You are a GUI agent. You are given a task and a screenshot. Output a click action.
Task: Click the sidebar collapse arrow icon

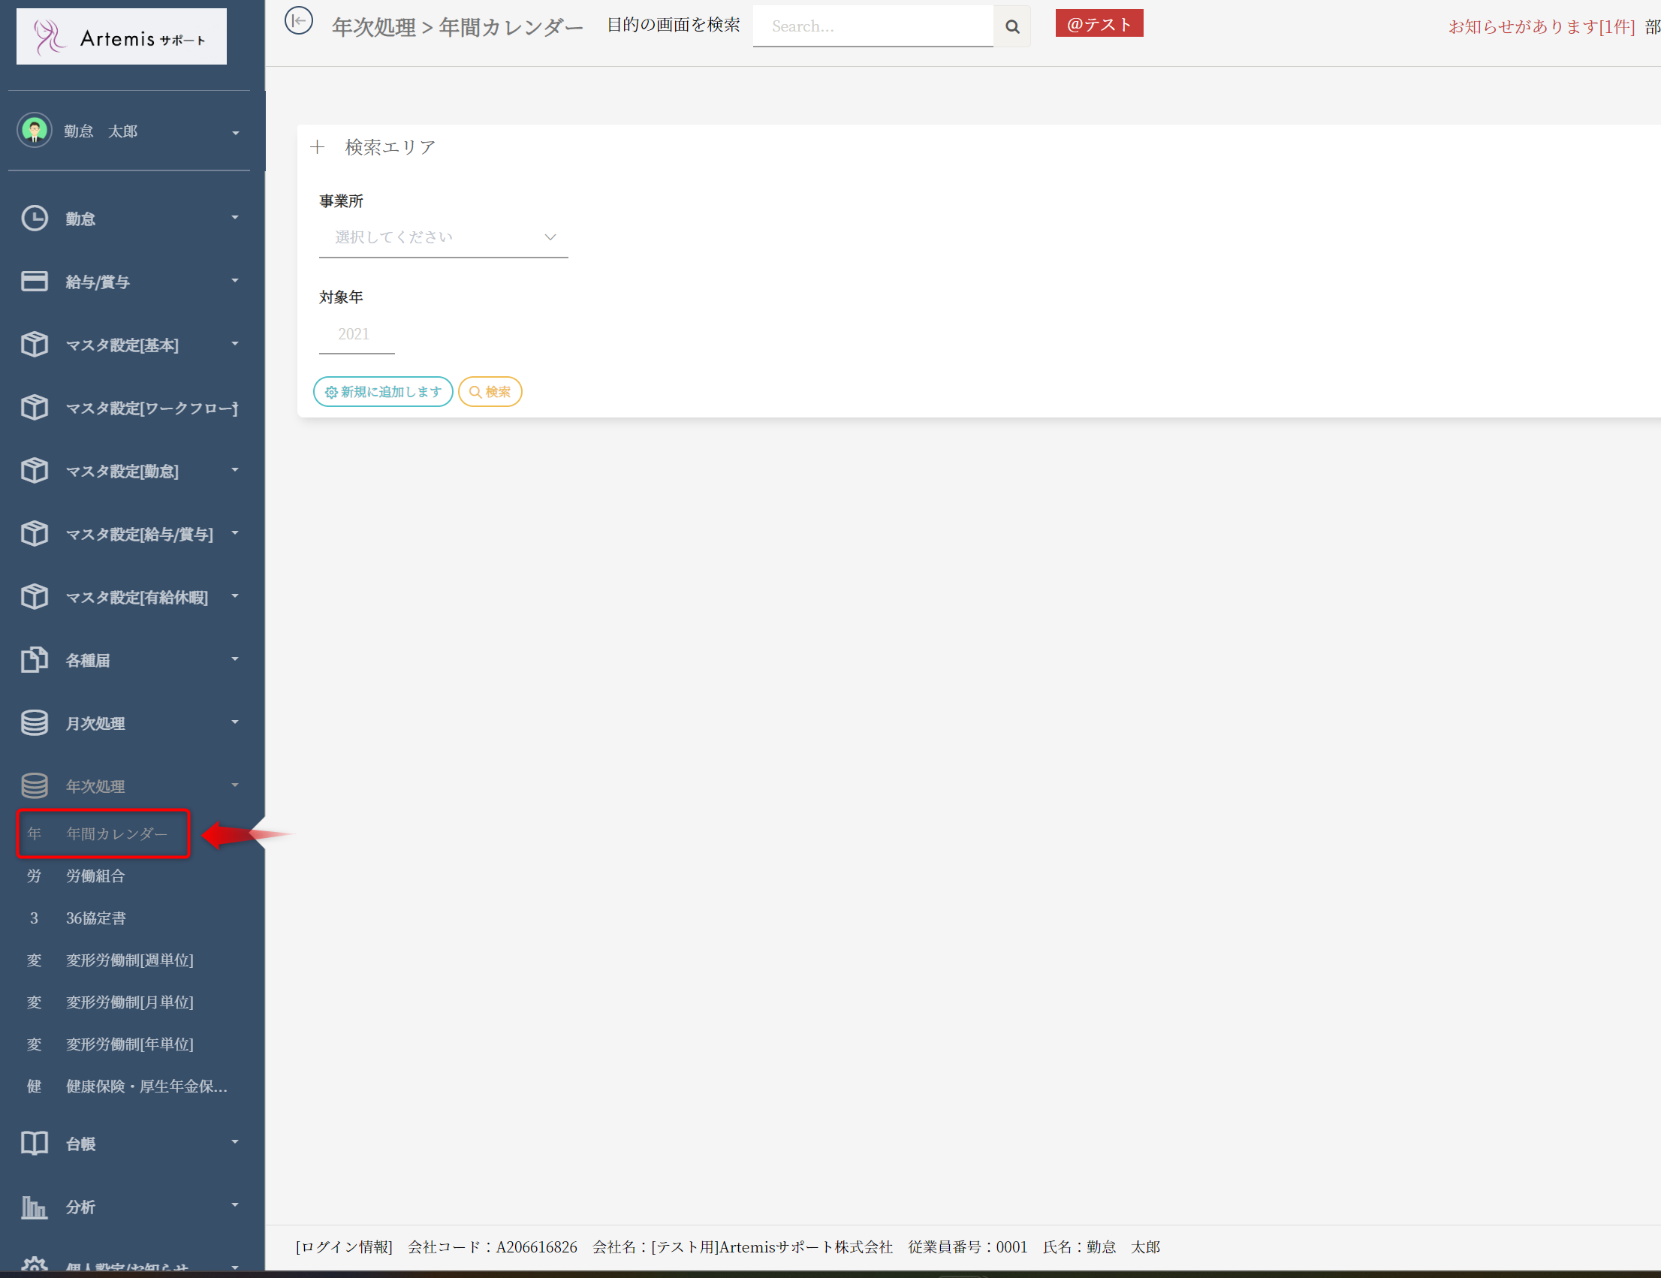[298, 20]
